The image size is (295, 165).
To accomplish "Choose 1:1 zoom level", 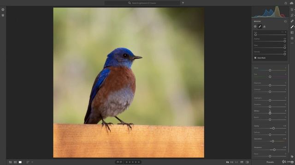I will (236, 162).
